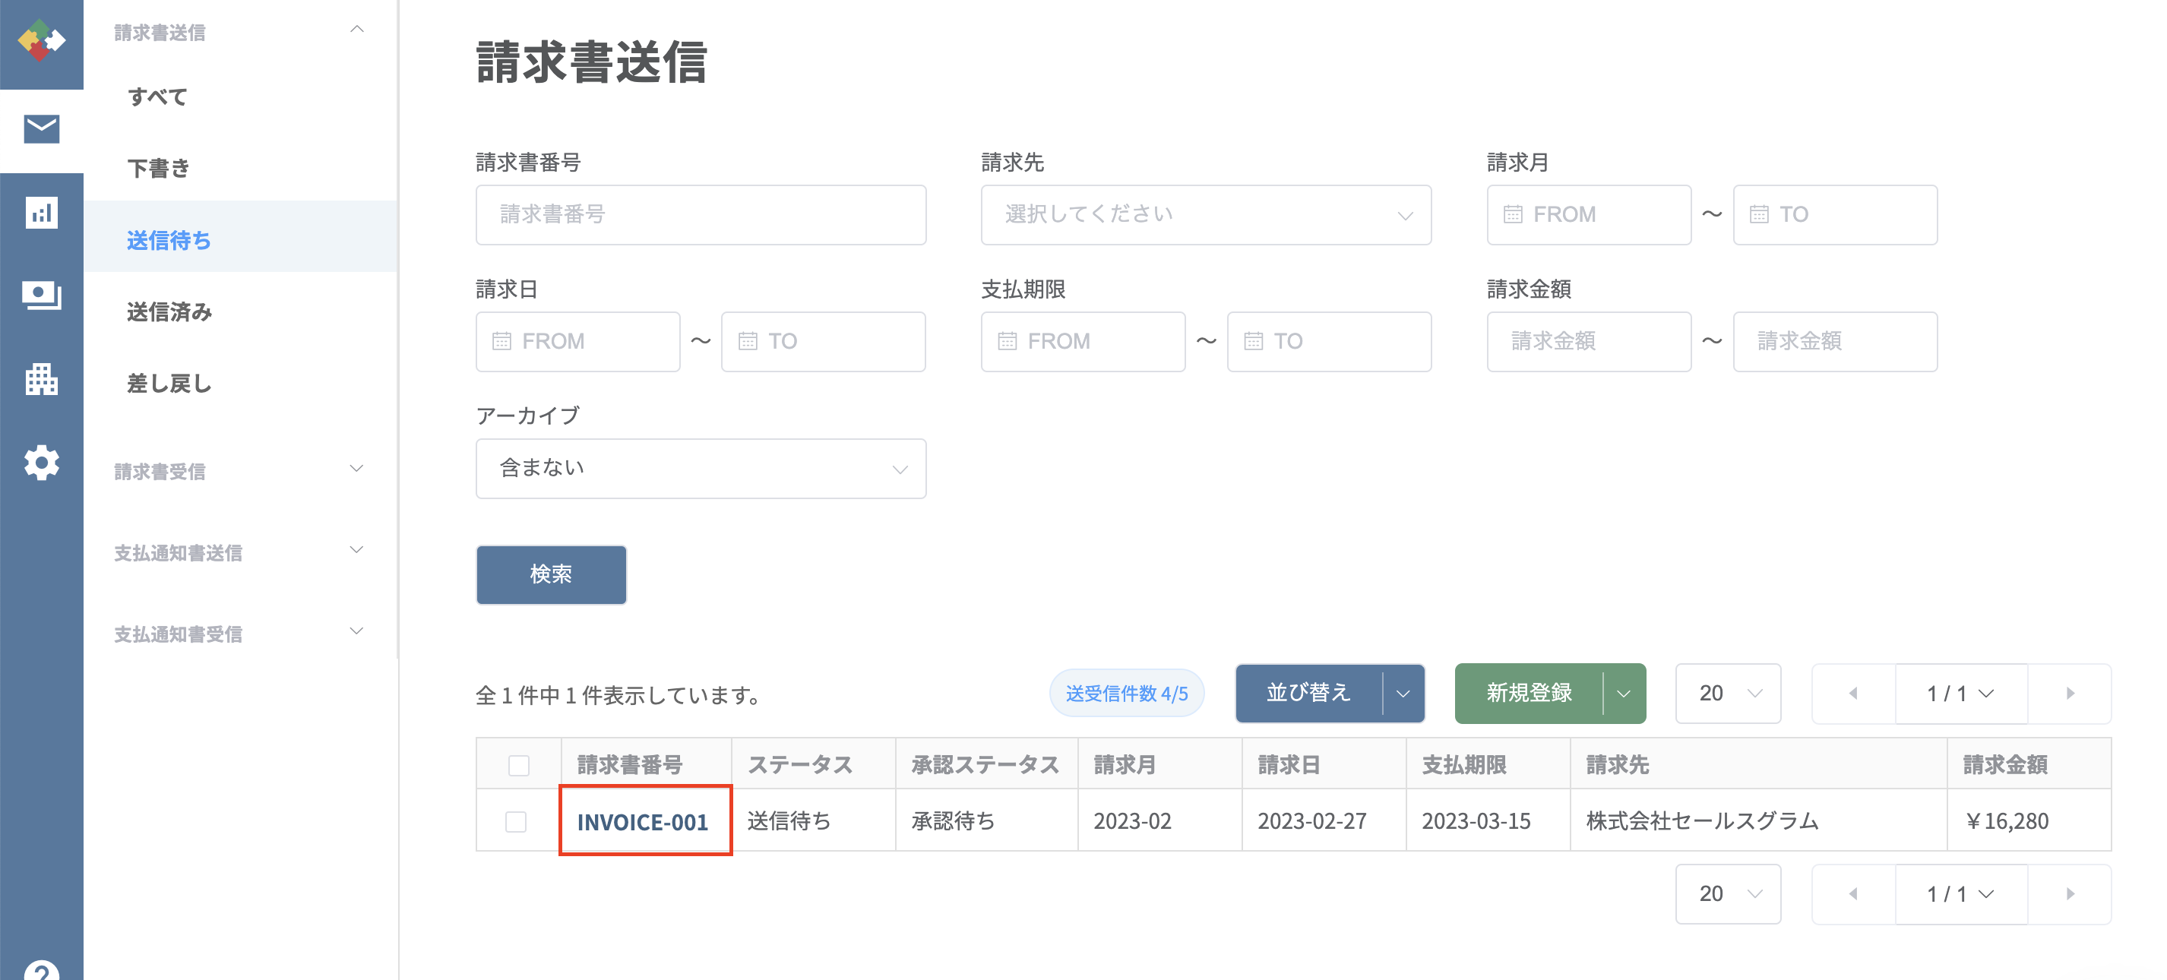Select 送信済み in the sidebar menu
The height and width of the screenshot is (980, 2167).
(x=169, y=311)
